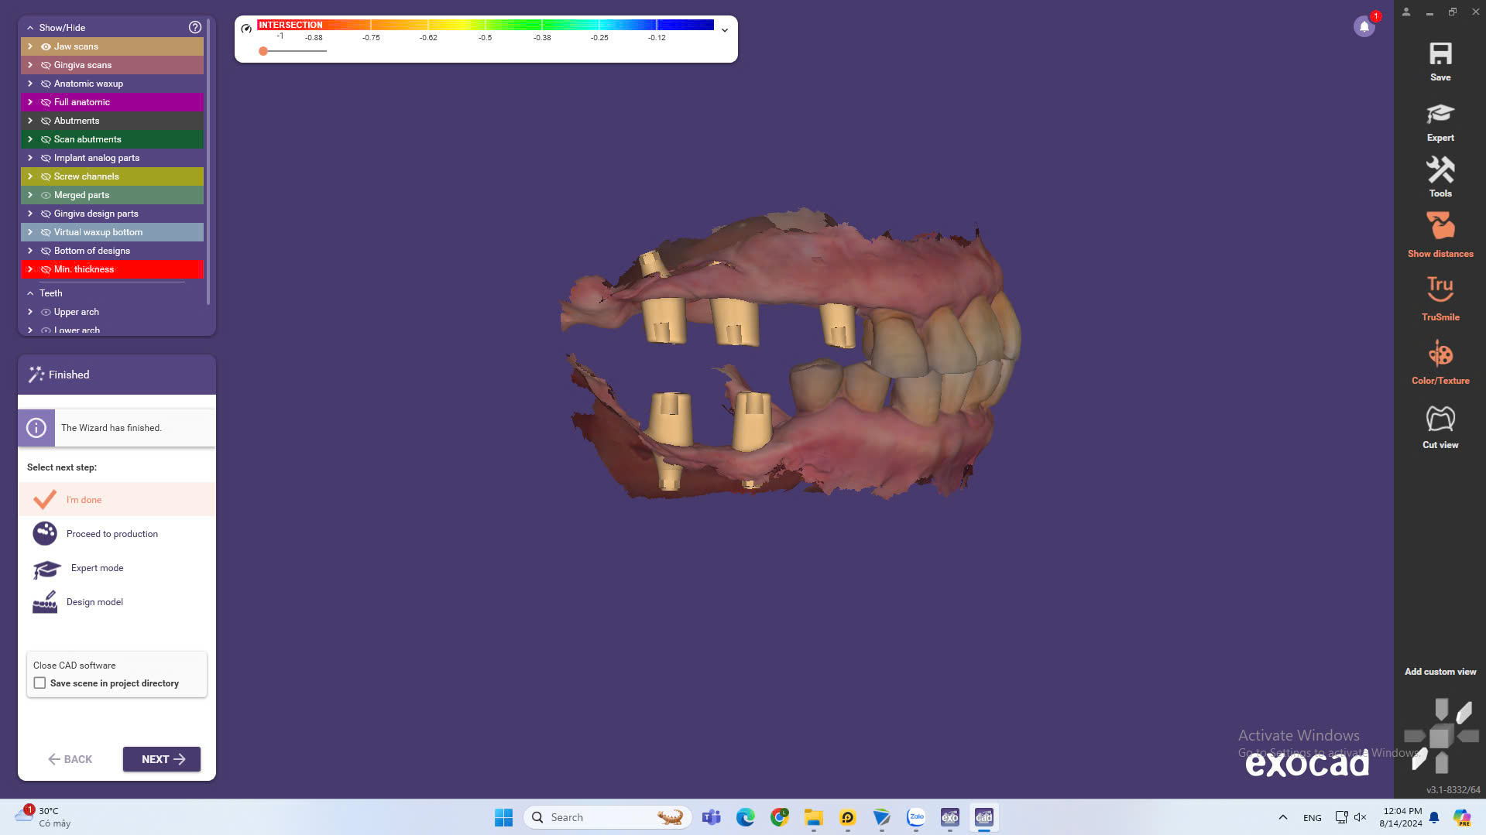Click the BACK button

click(x=70, y=759)
